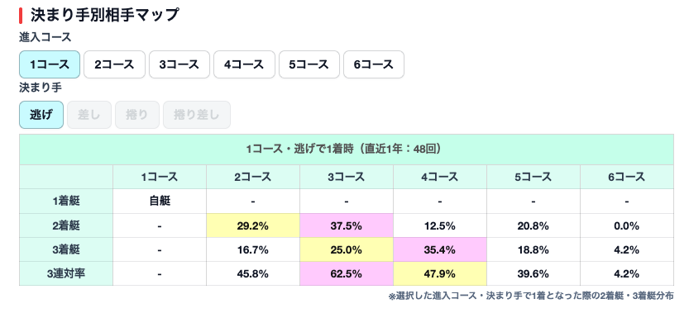Click the 2着艇 row header

click(66, 225)
